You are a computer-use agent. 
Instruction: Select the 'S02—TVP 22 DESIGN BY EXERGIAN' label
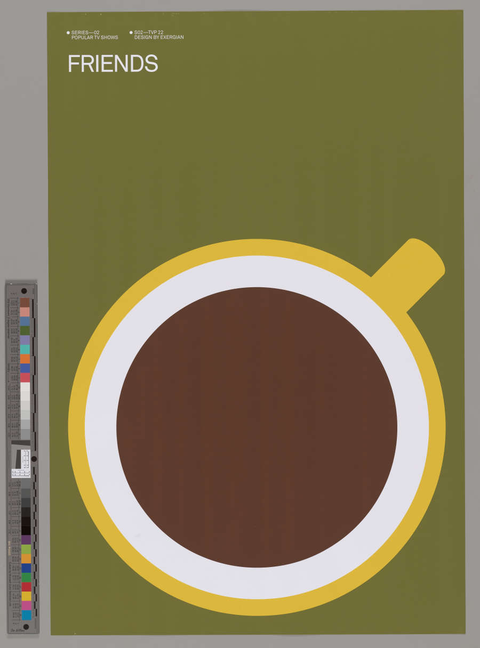[x=158, y=35]
